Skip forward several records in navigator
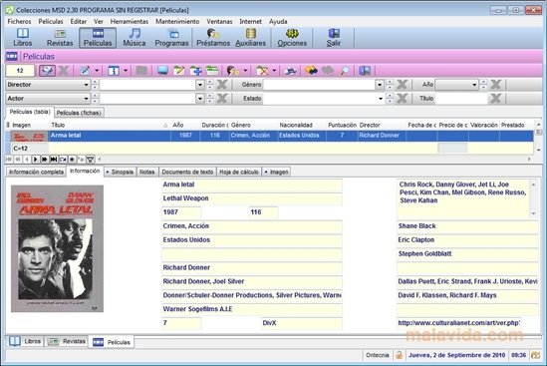The height and width of the screenshot is (366, 547). (x=45, y=160)
